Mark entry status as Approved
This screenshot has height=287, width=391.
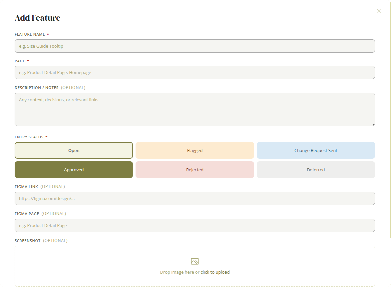(74, 170)
